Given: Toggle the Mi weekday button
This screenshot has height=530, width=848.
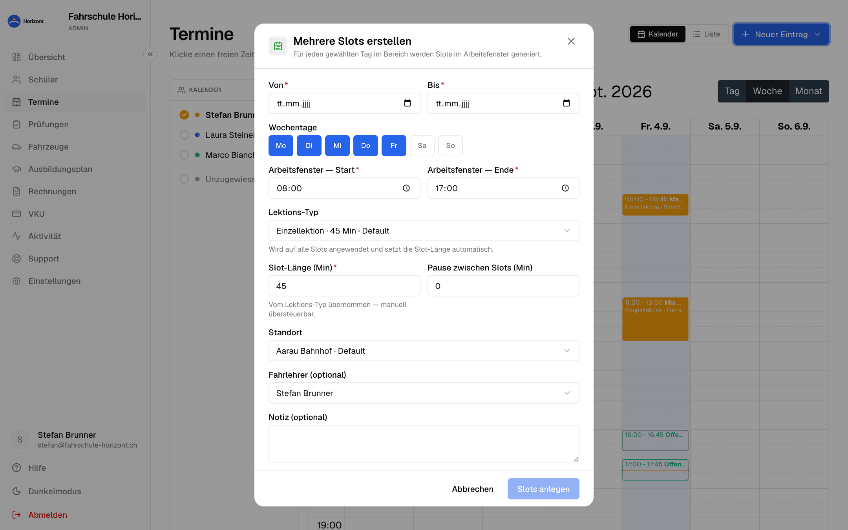Looking at the screenshot, I should point(337,146).
